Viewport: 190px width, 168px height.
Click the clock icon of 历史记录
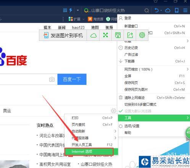pyautogui.click(x=121, y=48)
